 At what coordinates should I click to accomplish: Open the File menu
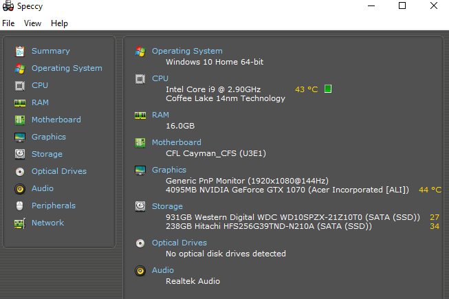8,23
